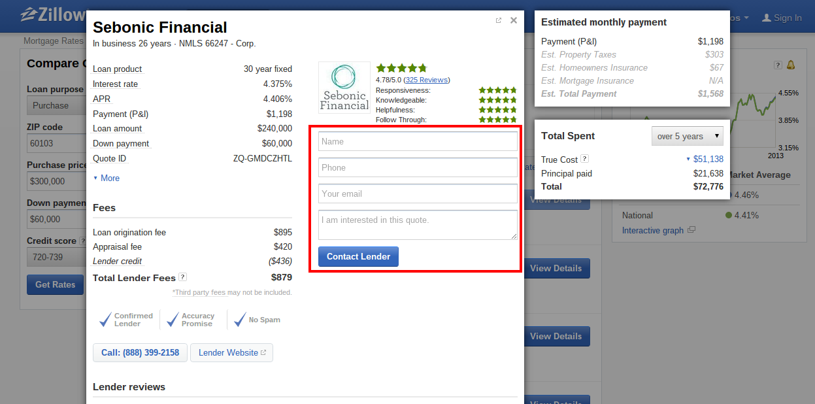Click the Follow Through star rating
The image size is (815, 404).
pyautogui.click(x=497, y=120)
